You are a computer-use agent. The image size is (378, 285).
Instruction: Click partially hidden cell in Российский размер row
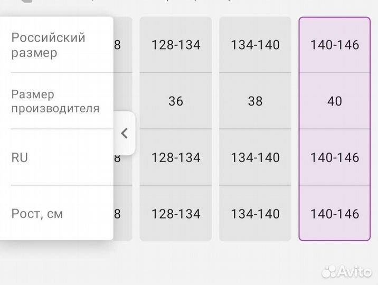[122, 45]
